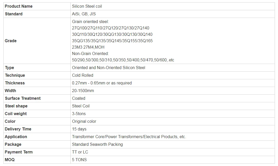Click the Steel Coil shape value
The width and height of the screenshot is (278, 166).
point(81,106)
